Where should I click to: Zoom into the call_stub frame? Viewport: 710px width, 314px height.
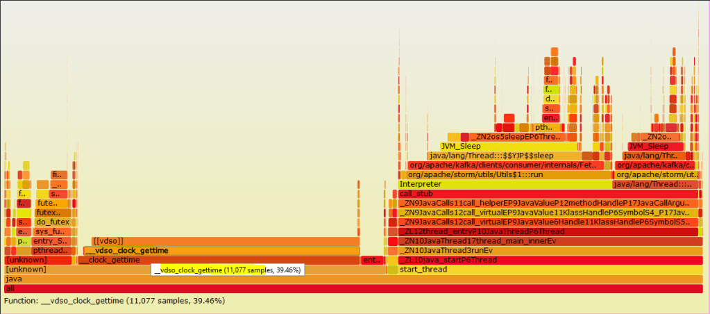click(x=550, y=194)
